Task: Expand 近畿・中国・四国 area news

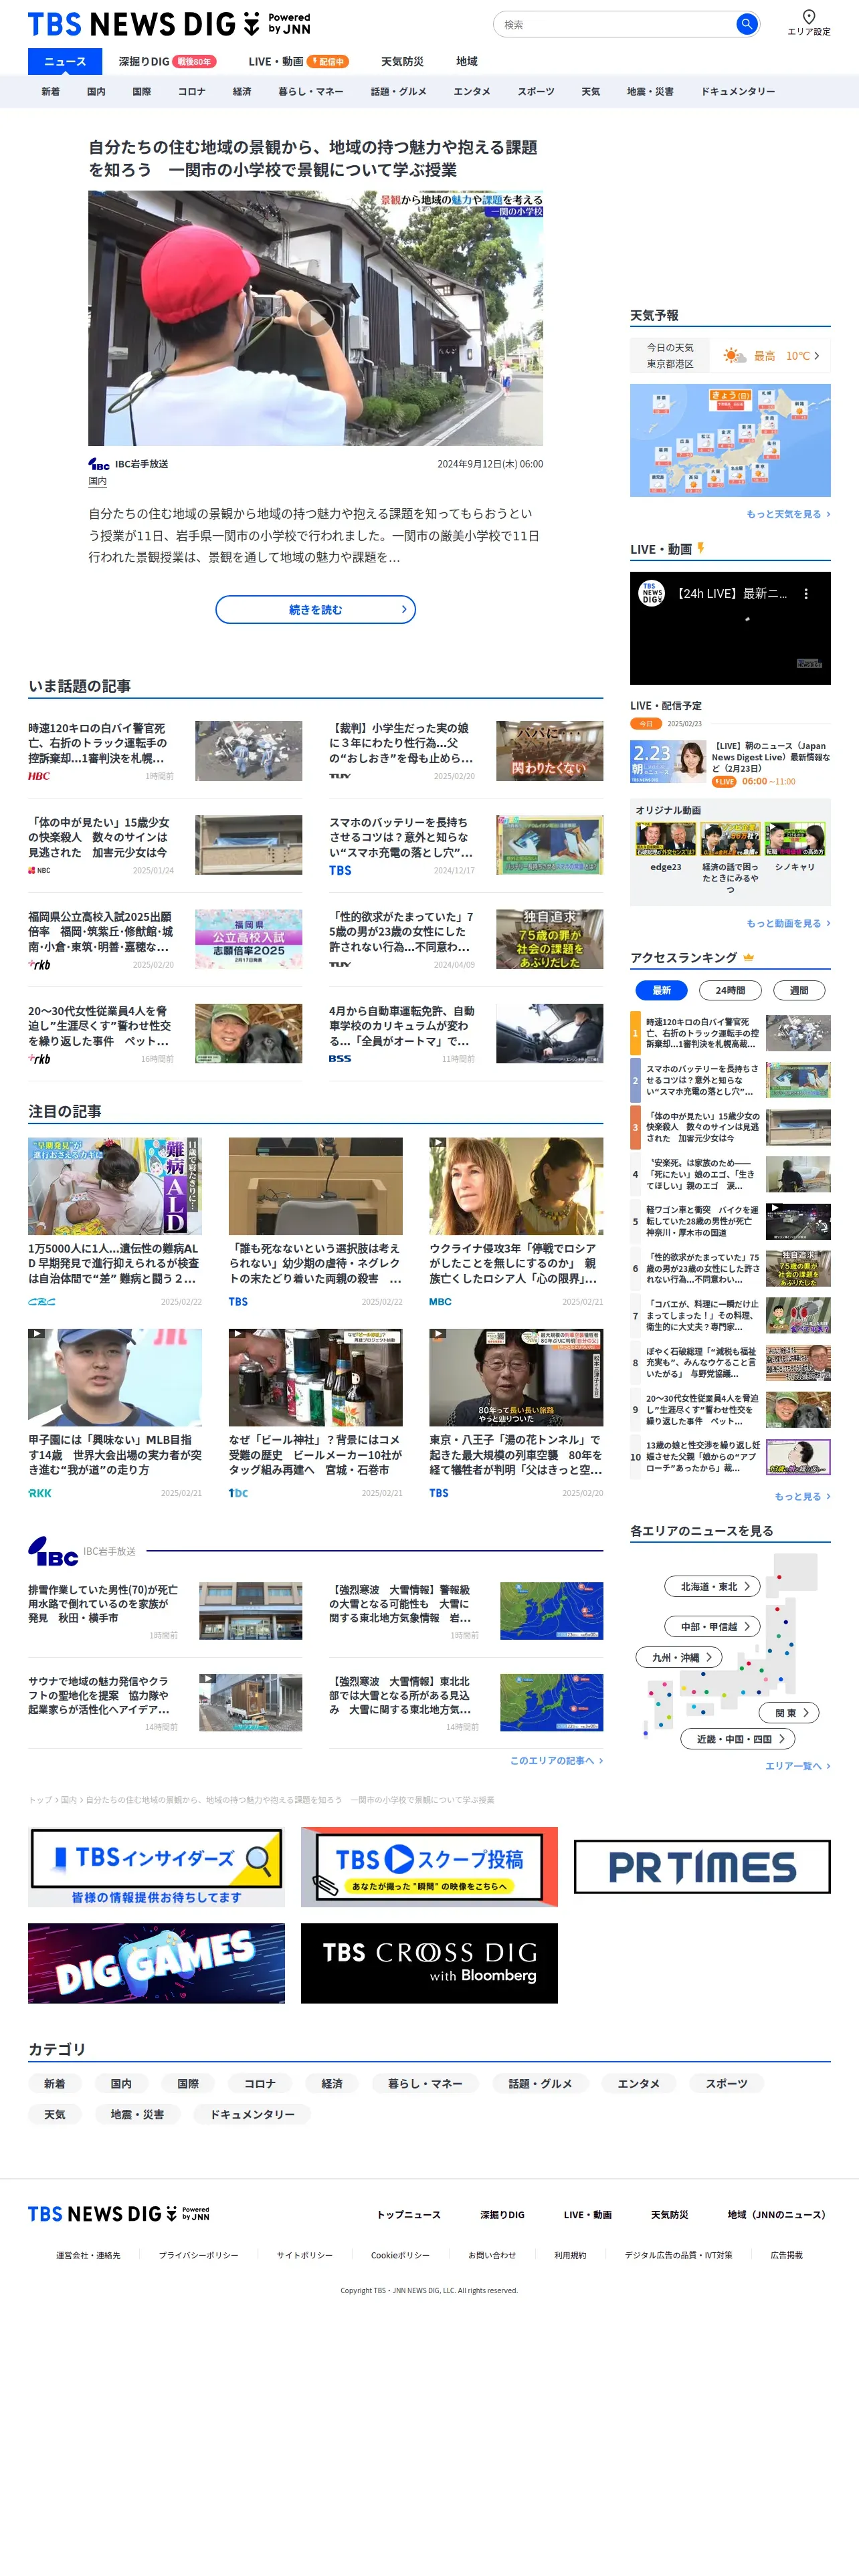Action: point(739,1739)
